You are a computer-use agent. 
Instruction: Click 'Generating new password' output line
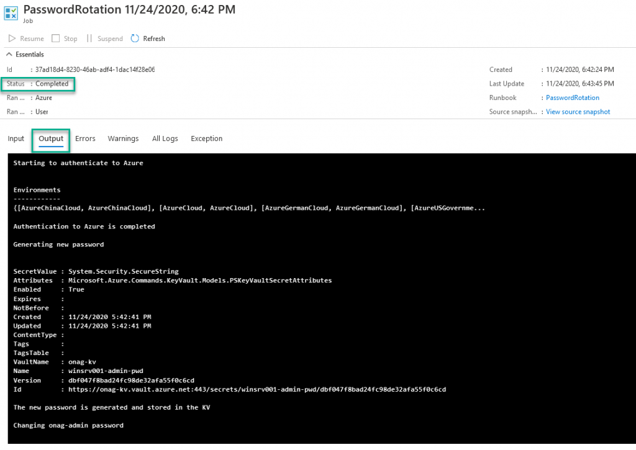coord(58,245)
